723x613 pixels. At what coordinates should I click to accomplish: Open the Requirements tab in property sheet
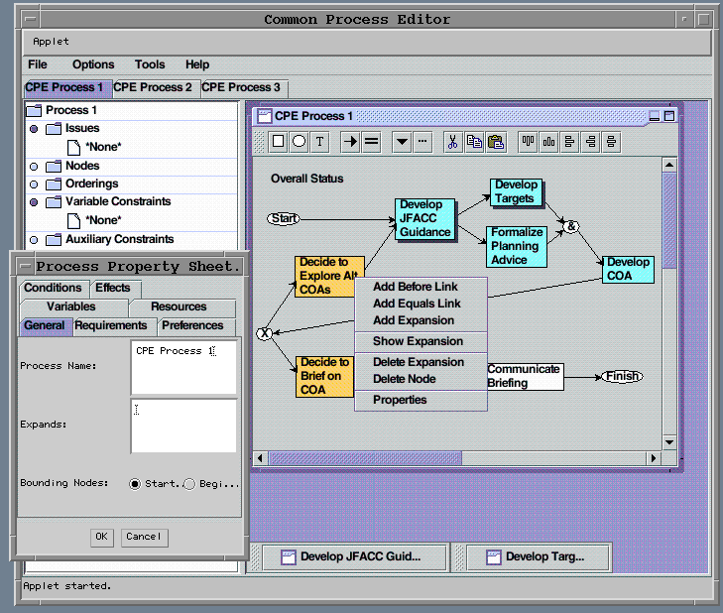111,325
